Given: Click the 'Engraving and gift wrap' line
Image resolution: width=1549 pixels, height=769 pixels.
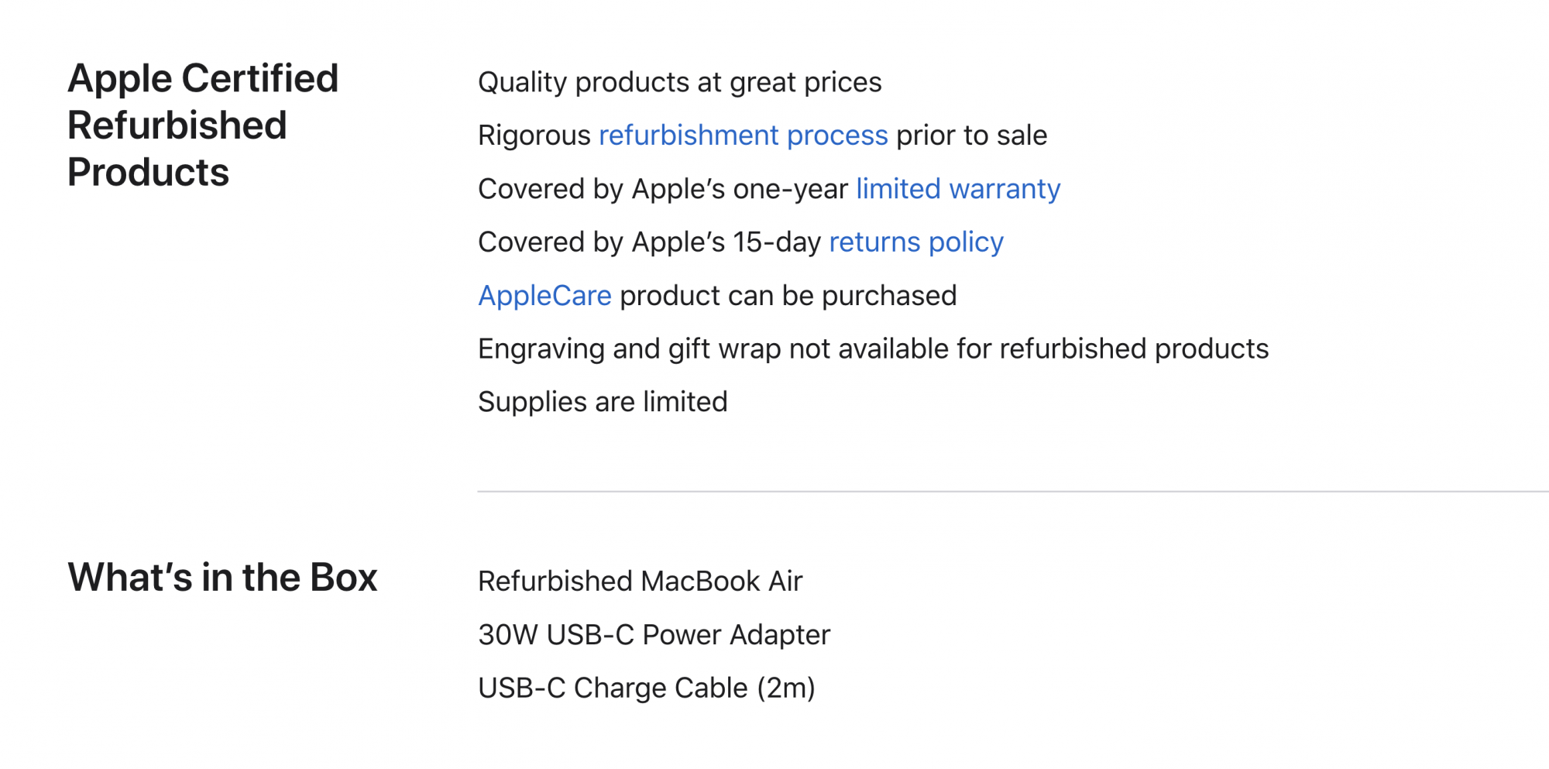Looking at the screenshot, I should [873, 349].
